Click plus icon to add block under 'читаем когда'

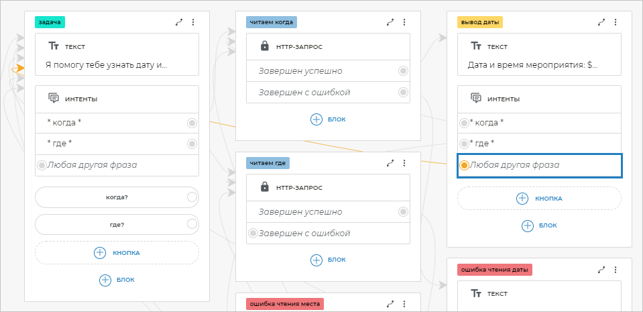pos(316,119)
